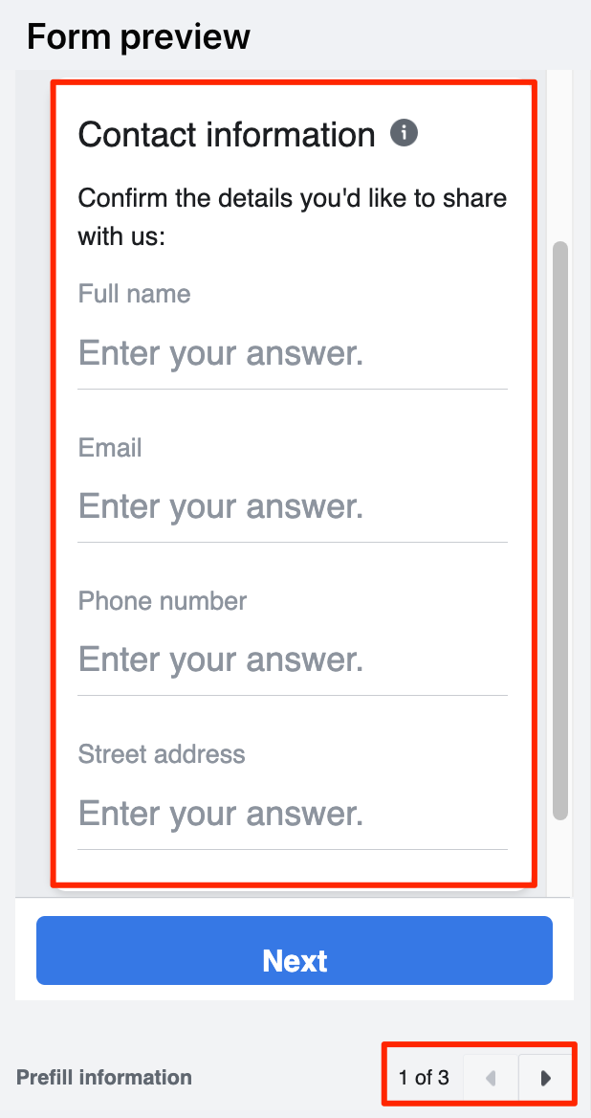Click the Phone number field label
The width and height of the screenshot is (591, 1118).
[163, 601]
